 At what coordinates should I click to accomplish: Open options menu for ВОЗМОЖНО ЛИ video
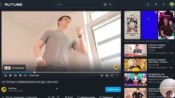click(172, 75)
